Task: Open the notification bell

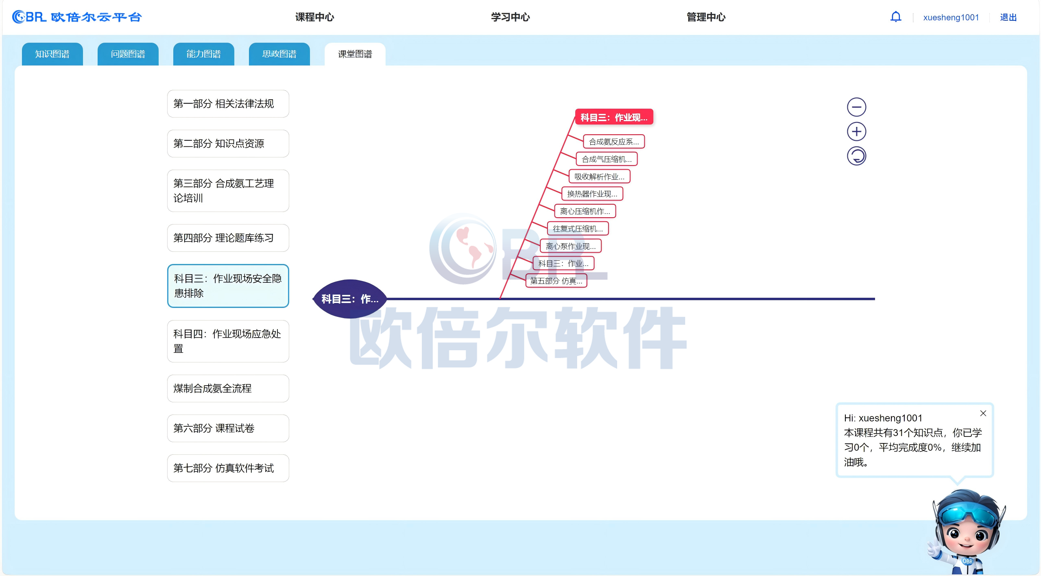Action: click(x=895, y=17)
